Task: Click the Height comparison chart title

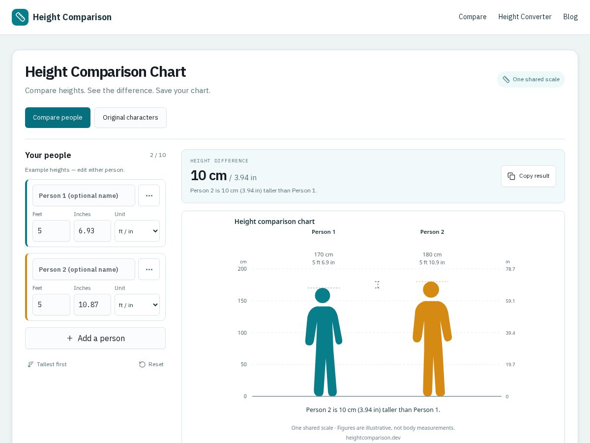Action: point(274,221)
